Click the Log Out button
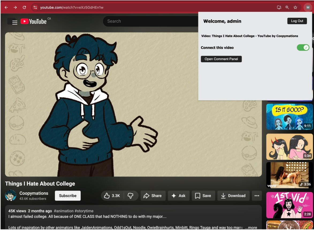This screenshot has height=230, width=314. pyautogui.click(x=297, y=21)
